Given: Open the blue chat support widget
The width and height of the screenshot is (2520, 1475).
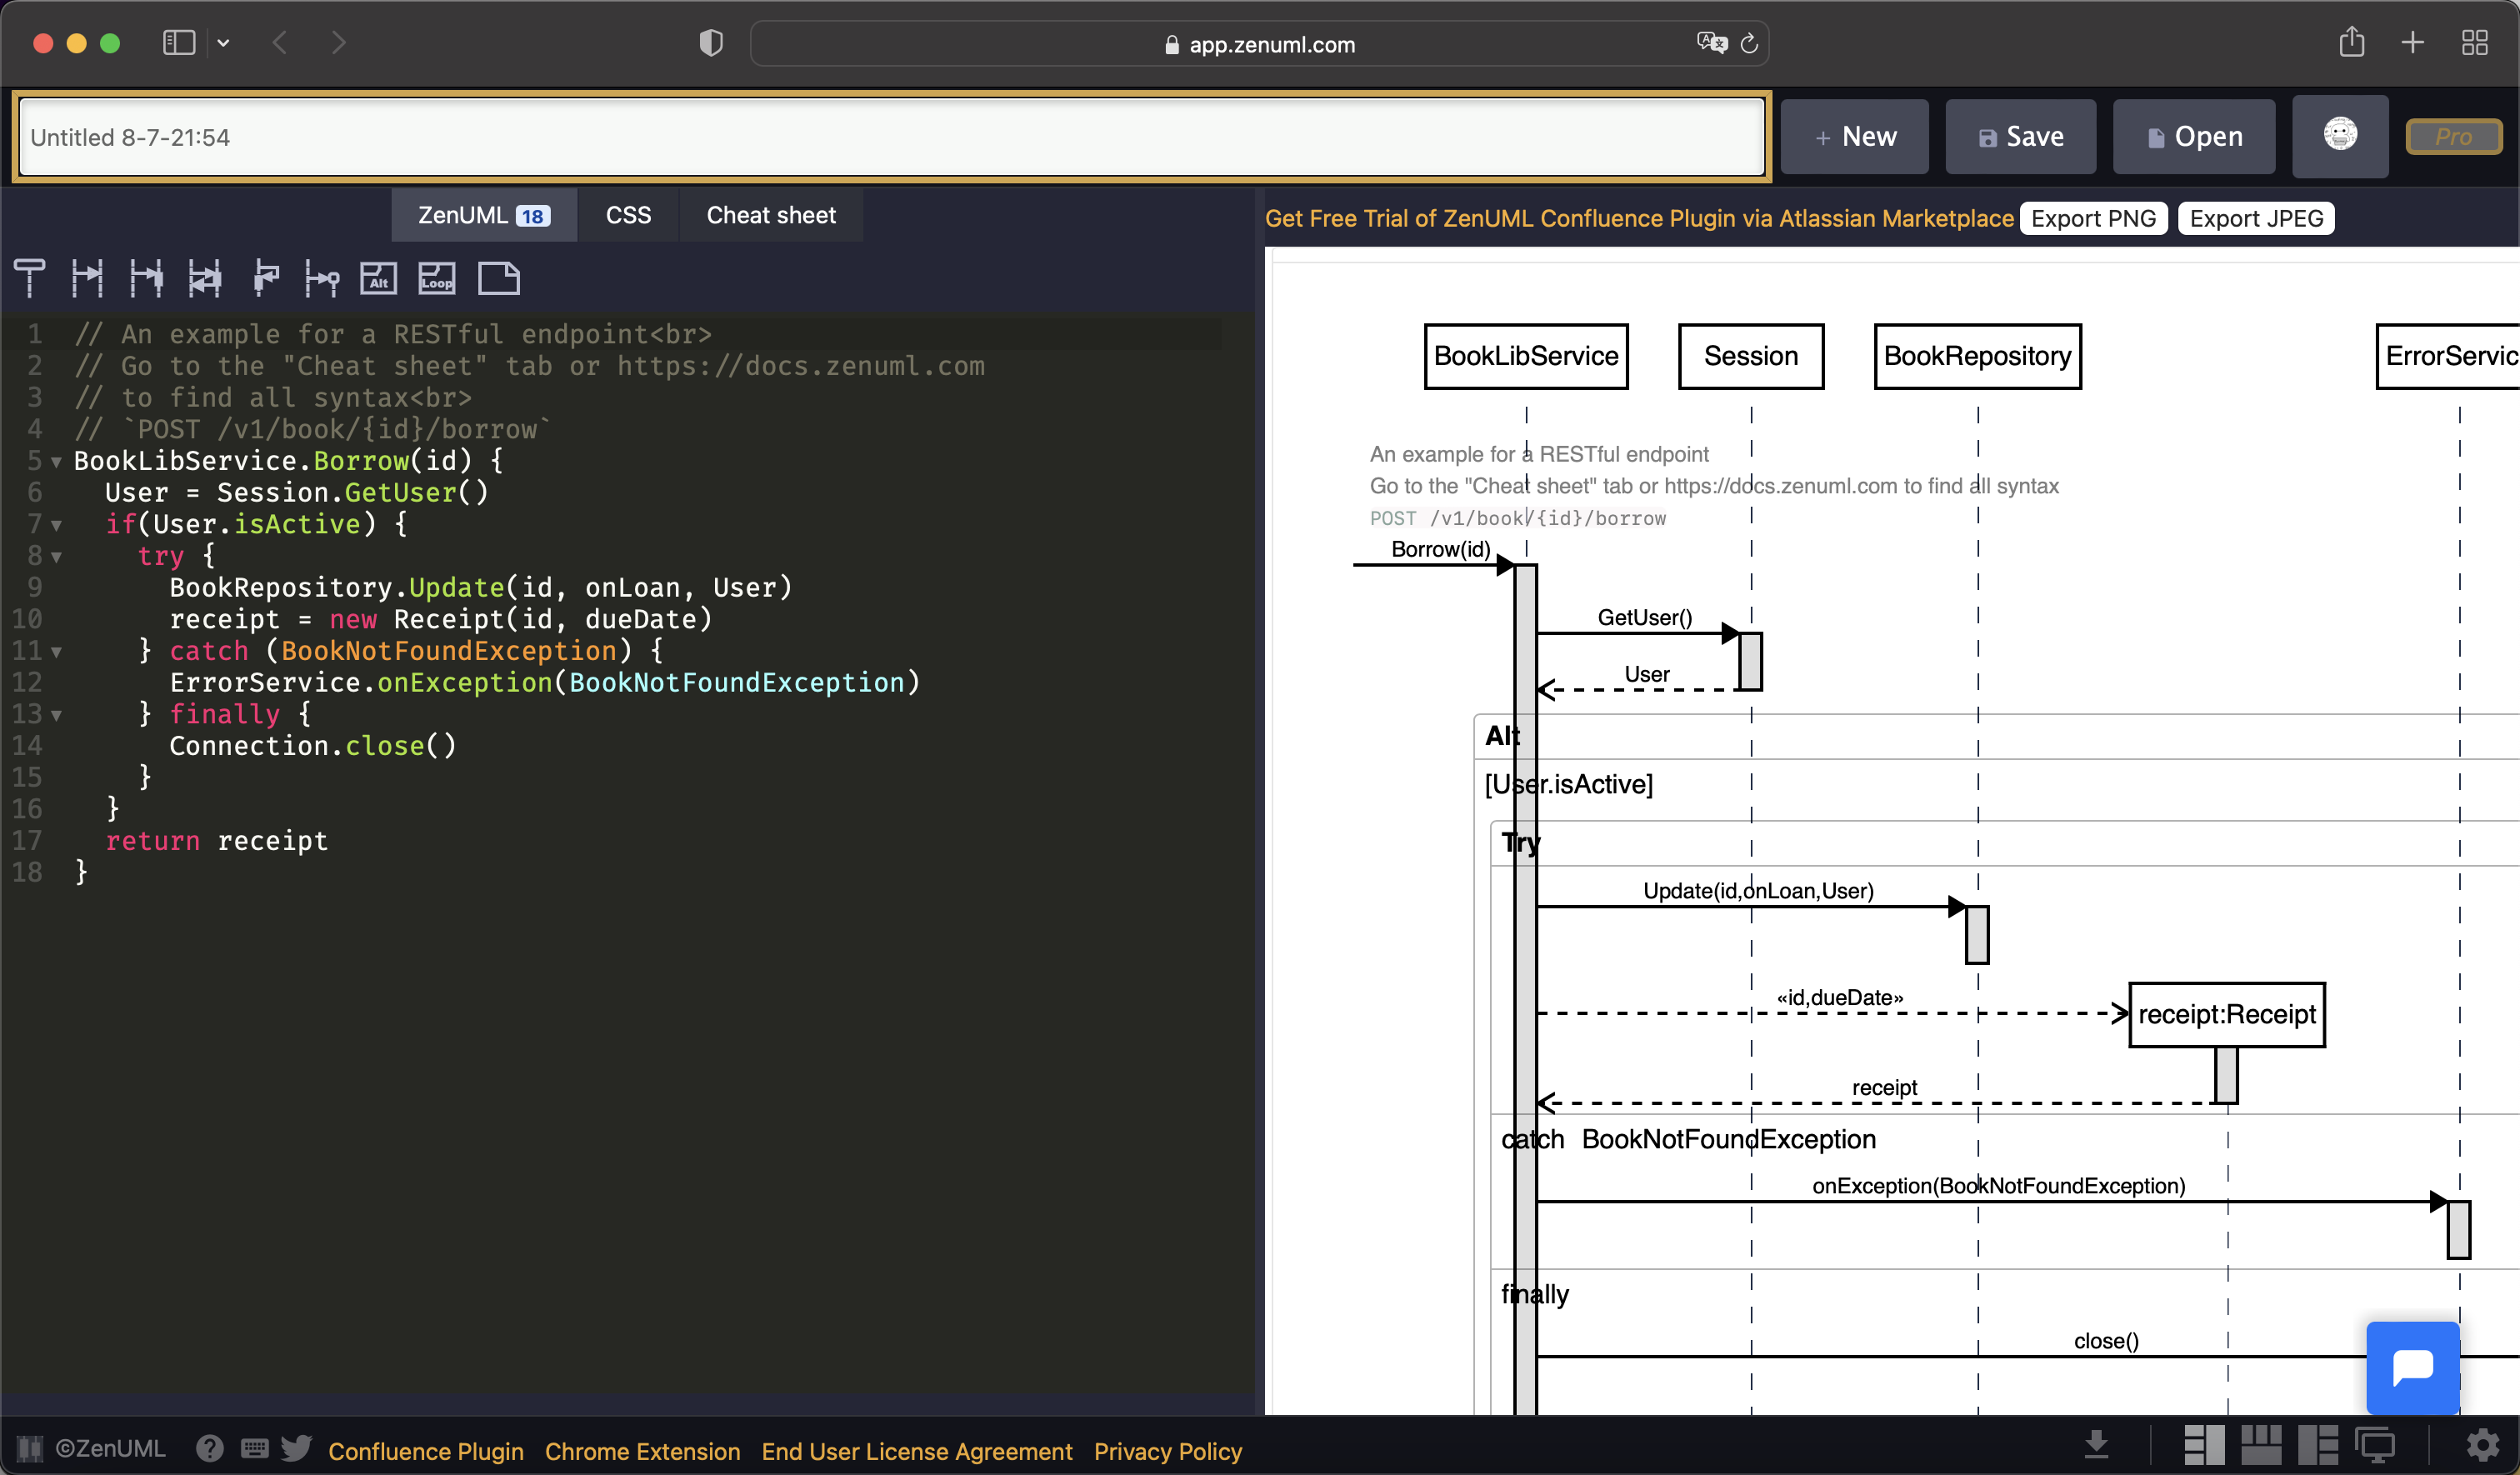Looking at the screenshot, I should pyautogui.click(x=2412, y=1367).
